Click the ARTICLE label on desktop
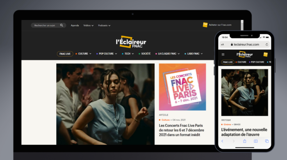 click(x=164, y=115)
